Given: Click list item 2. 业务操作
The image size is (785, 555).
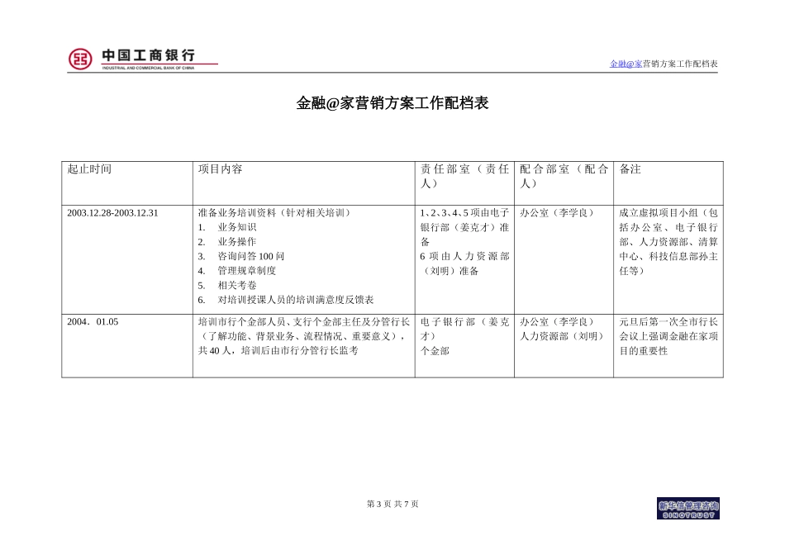Looking at the screenshot, I should pyautogui.click(x=226, y=242).
